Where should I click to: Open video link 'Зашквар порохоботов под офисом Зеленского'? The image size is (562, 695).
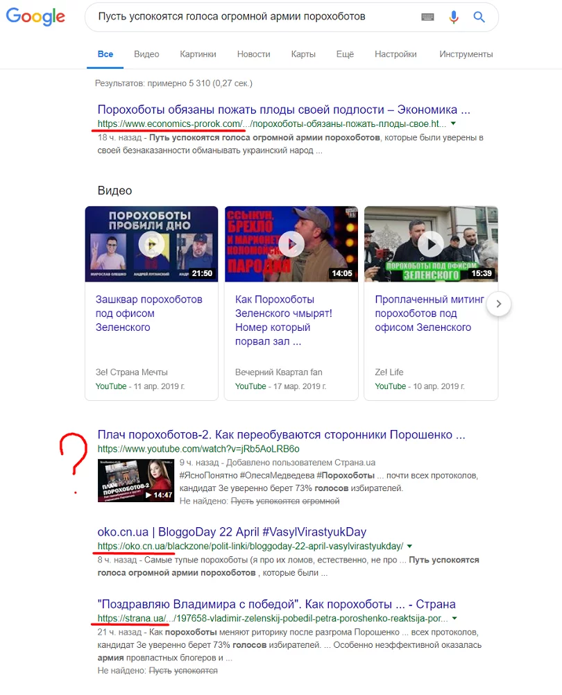pos(149,314)
